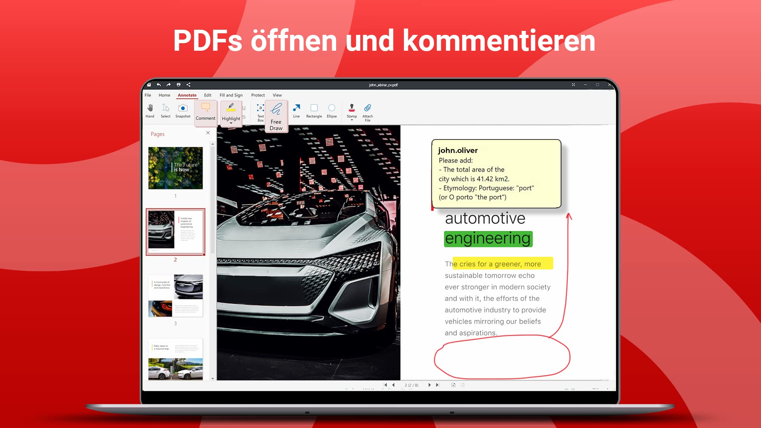Choose the Snapshot camera tool
761x428 pixels.
tap(183, 111)
